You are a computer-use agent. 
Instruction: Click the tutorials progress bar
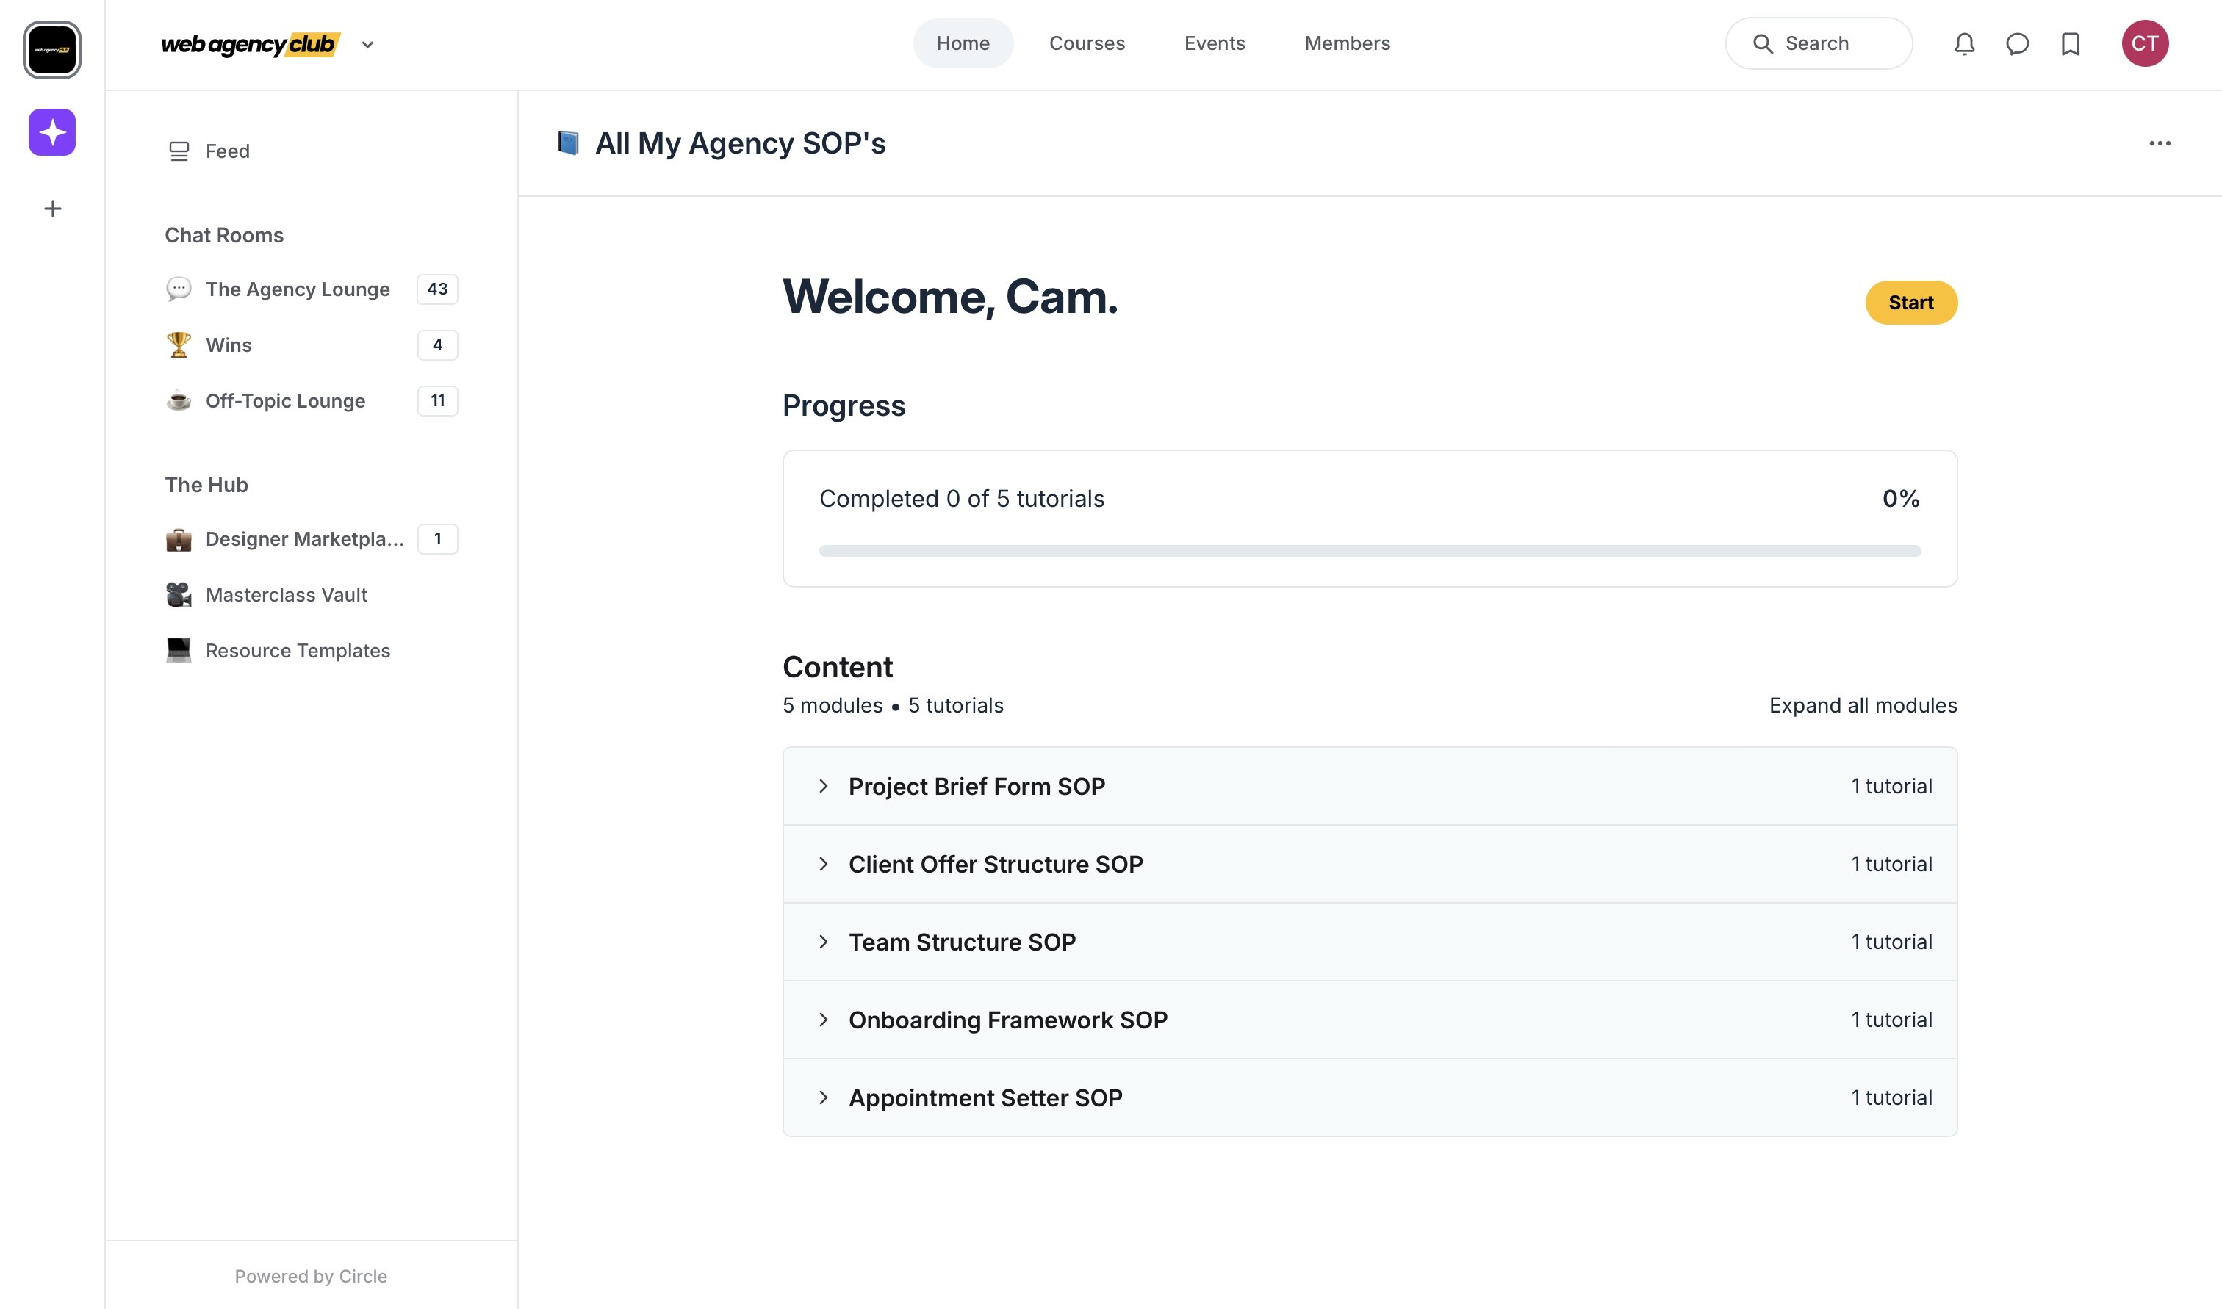coord(1369,552)
